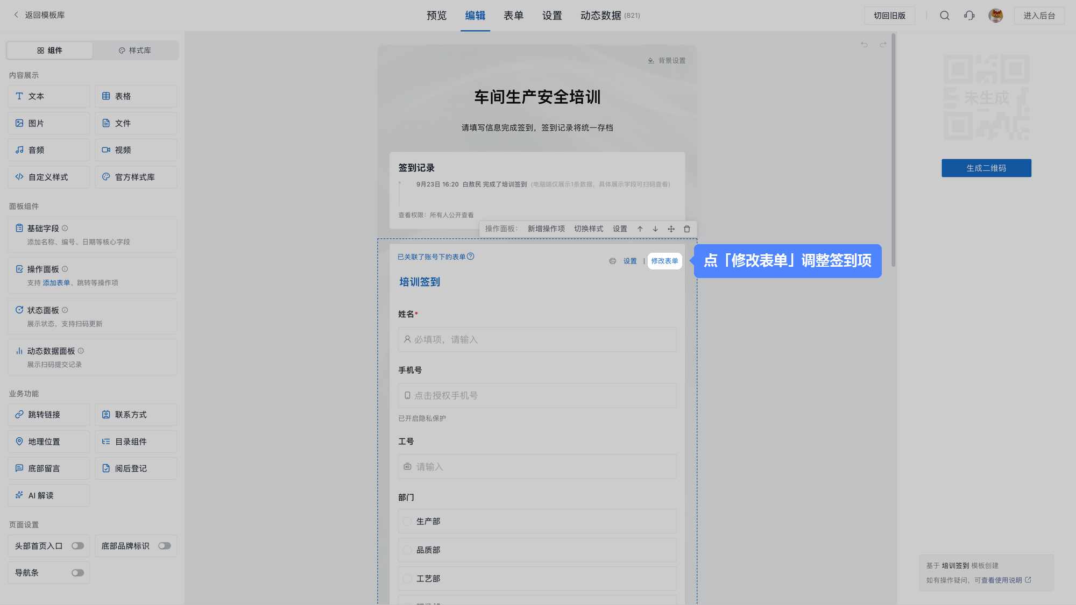
Task: Click the 生成二维码 button
Action: (x=986, y=168)
